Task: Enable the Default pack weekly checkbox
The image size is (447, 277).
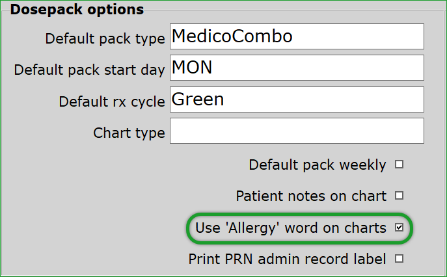Action: click(399, 165)
